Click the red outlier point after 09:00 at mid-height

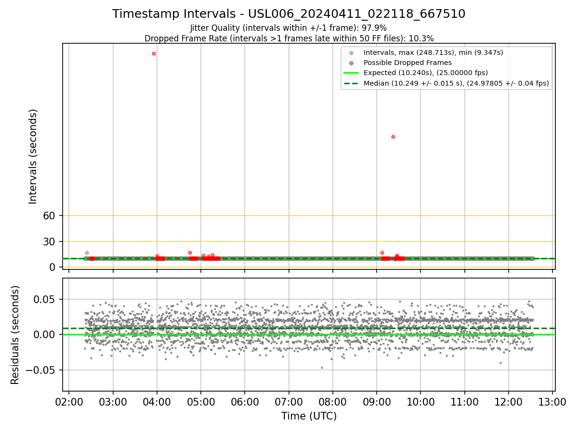393,137
